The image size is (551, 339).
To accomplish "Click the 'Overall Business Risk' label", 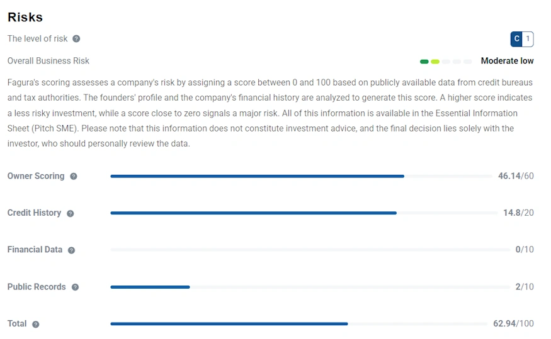I will pos(48,61).
